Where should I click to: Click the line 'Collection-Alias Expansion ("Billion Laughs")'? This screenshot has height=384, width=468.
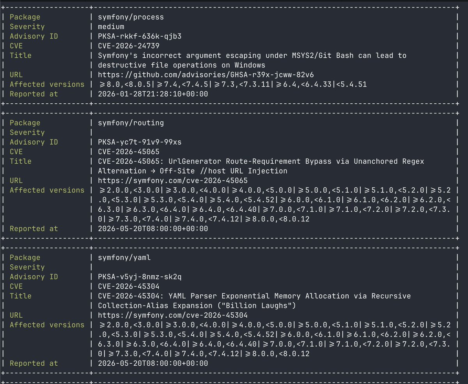pyautogui.click(x=197, y=305)
